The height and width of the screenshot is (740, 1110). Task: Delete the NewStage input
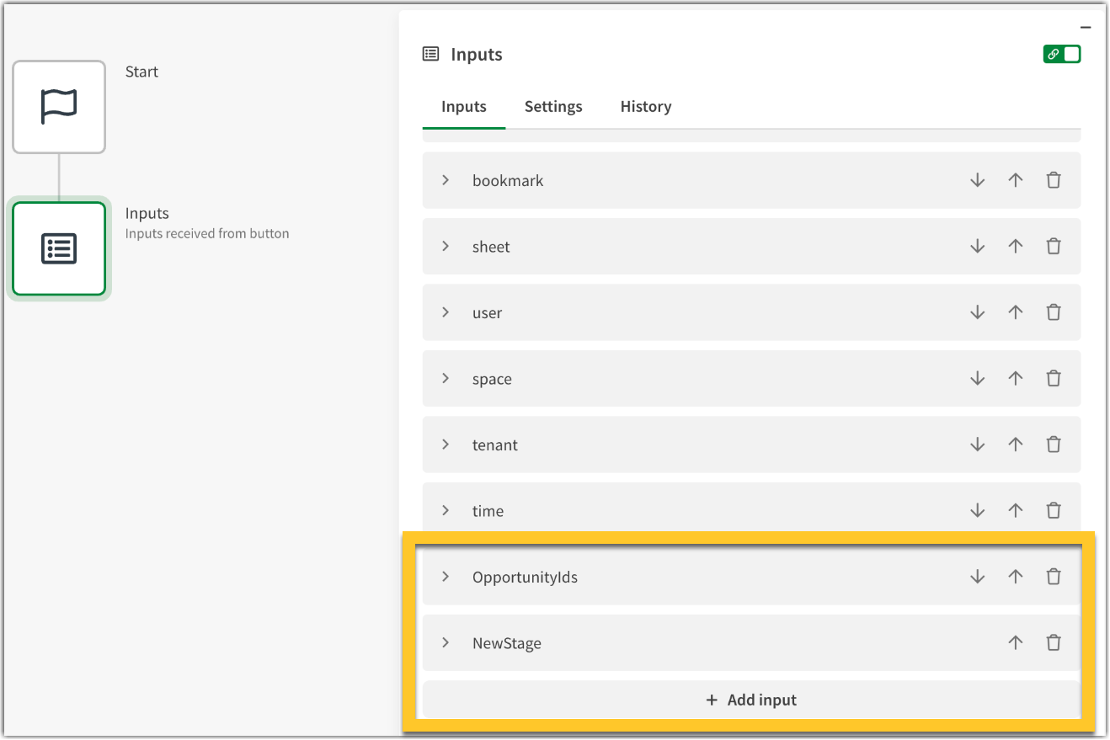point(1053,643)
